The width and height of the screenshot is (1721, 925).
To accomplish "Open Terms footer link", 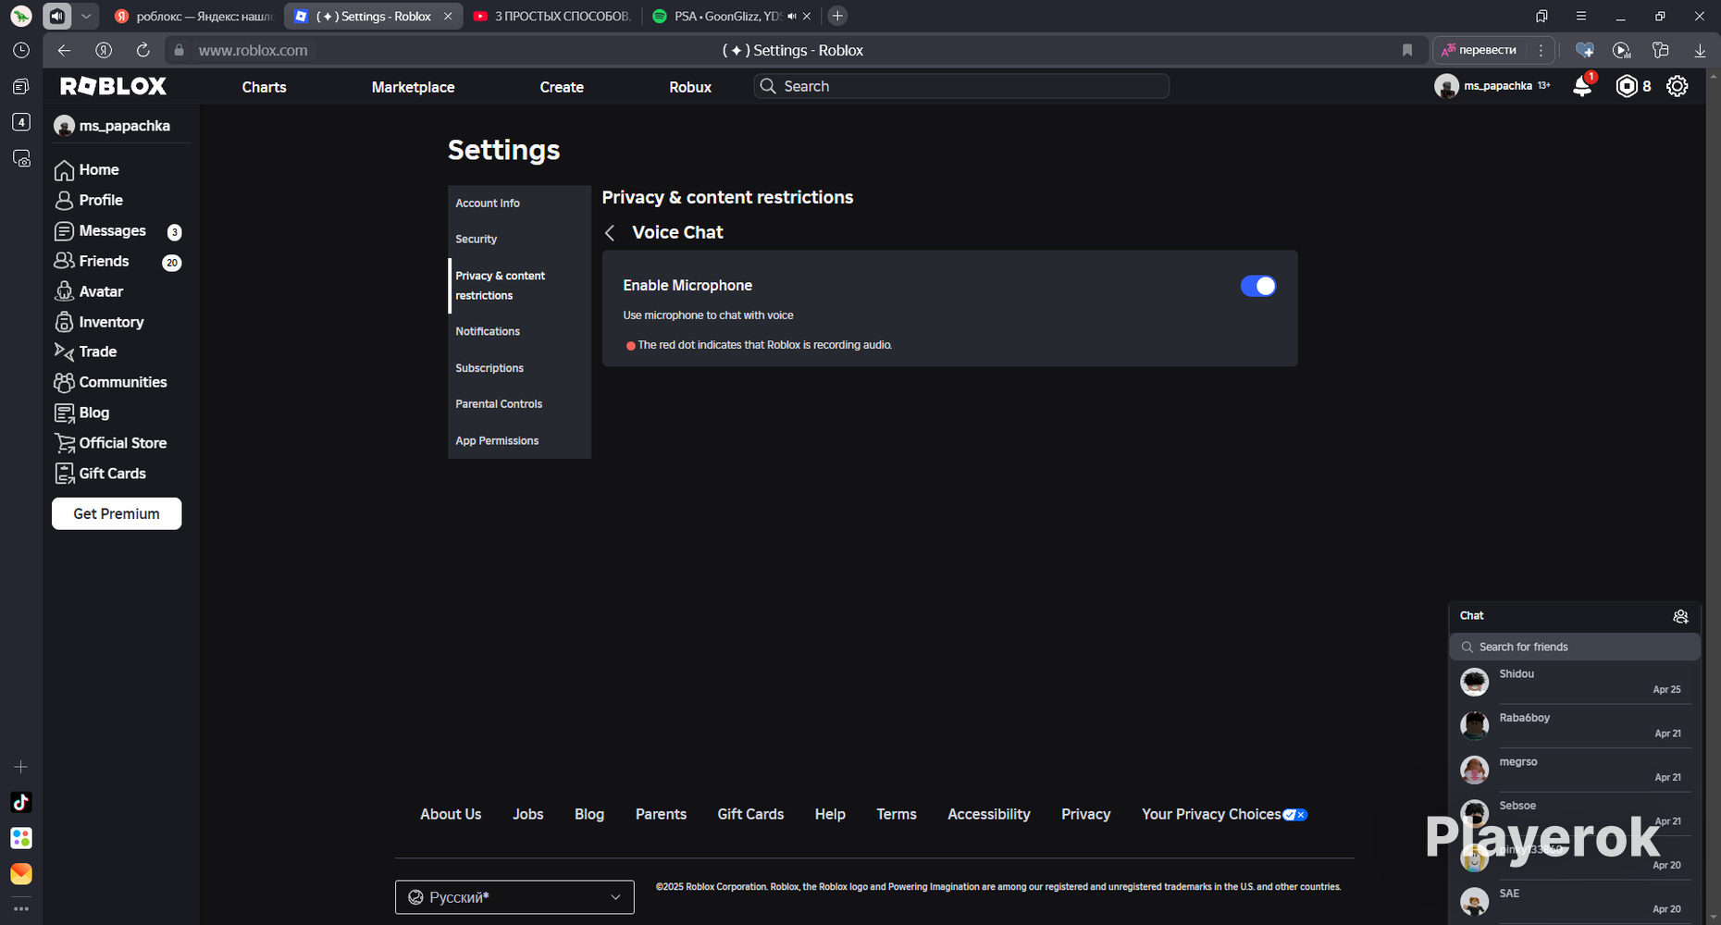I will (897, 814).
